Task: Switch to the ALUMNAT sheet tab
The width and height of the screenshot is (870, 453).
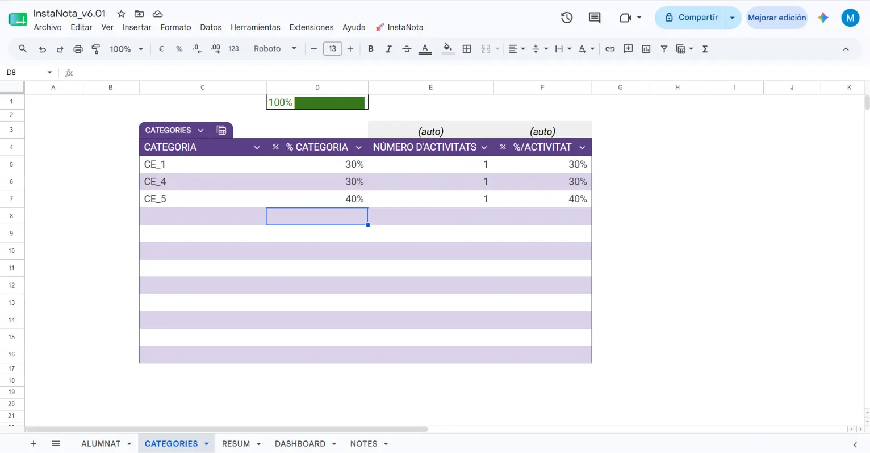Action: coord(101,444)
